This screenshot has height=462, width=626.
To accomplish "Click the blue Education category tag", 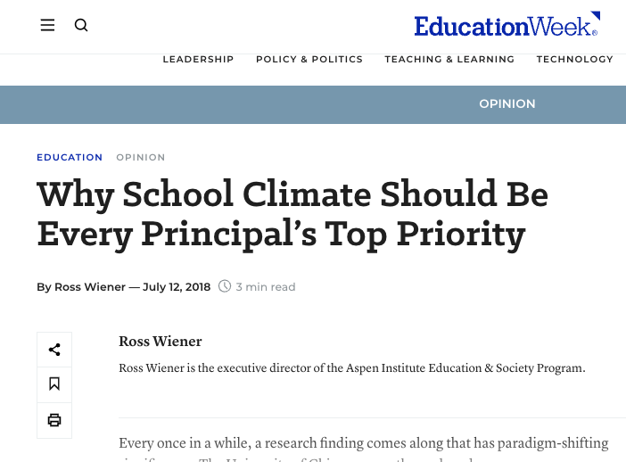I will 70,158.
